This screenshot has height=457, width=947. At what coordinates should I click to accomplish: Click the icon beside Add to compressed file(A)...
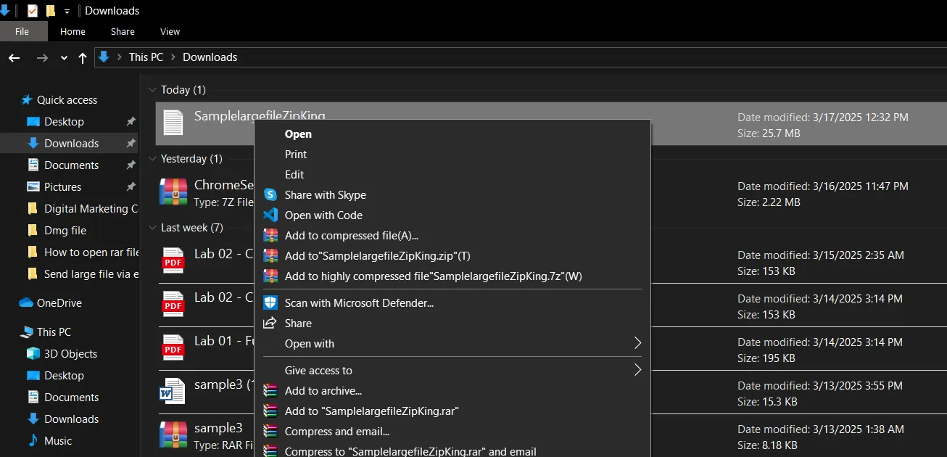pyautogui.click(x=270, y=235)
